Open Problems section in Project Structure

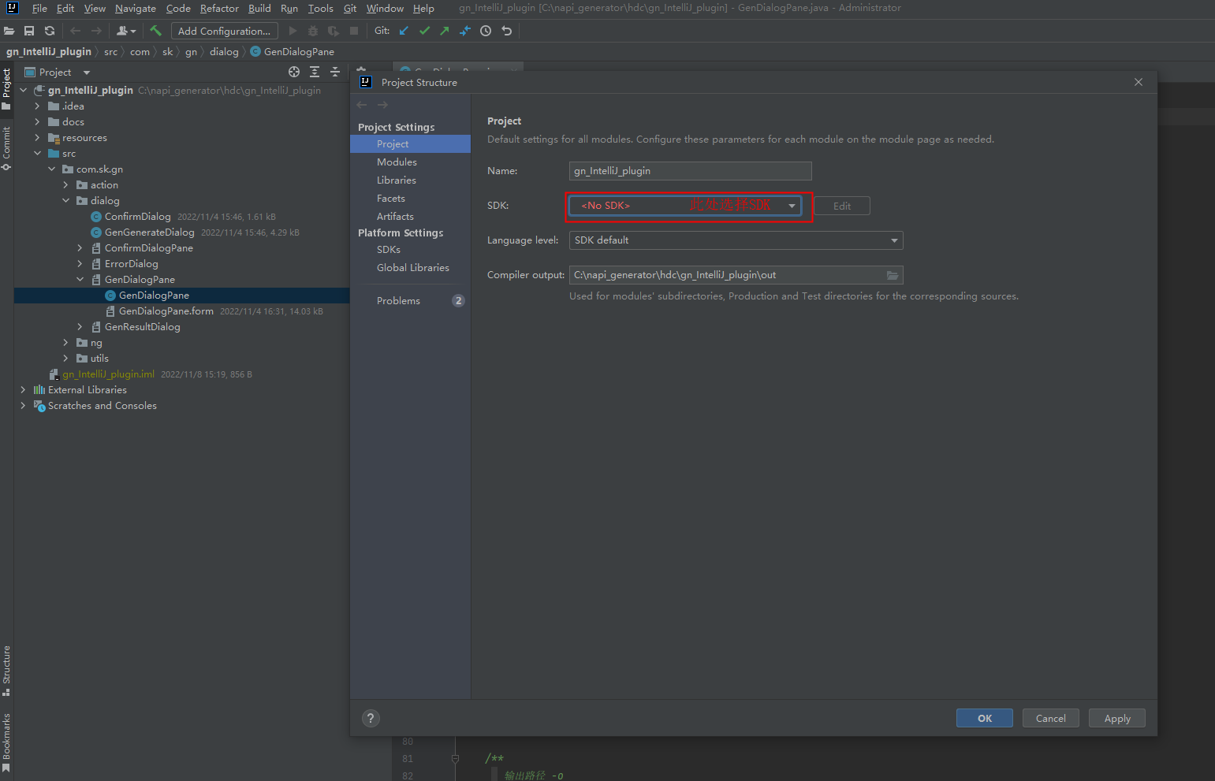click(x=398, y=300)
